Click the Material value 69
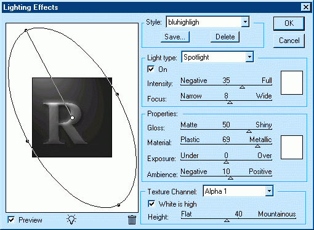314x230 pixels. pos(226,140)
